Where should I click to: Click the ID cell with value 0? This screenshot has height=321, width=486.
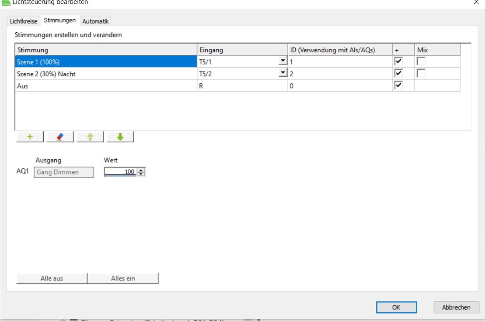click(x=340, y=86)
